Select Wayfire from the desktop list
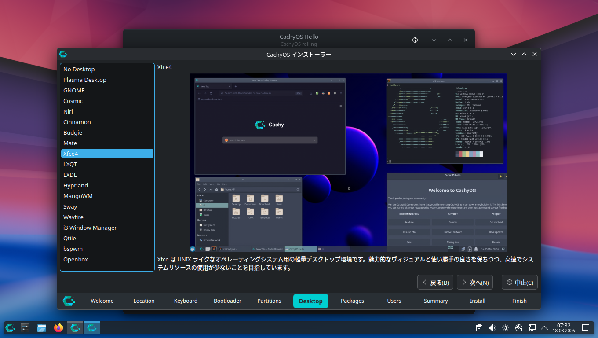The height and width of the screenshot is (338, 598). (107, 217)
